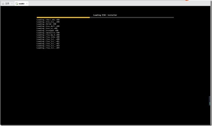Click the line "Loading /btldr.t00"
The height and width of the screenshot is (126, 212).
[46, 24]
